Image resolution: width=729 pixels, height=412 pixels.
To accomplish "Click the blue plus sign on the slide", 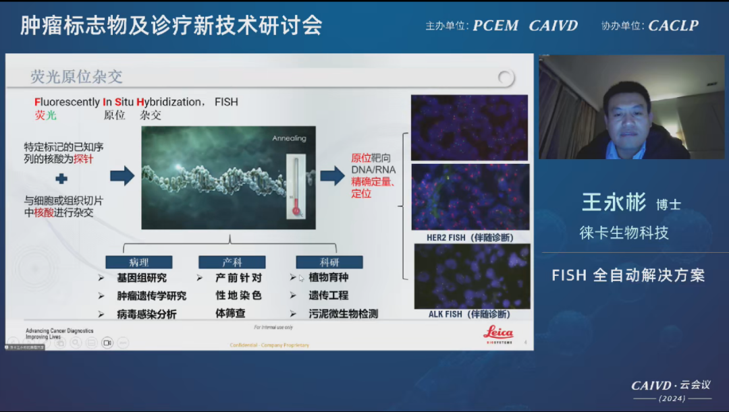I will (x=61, y=179).
